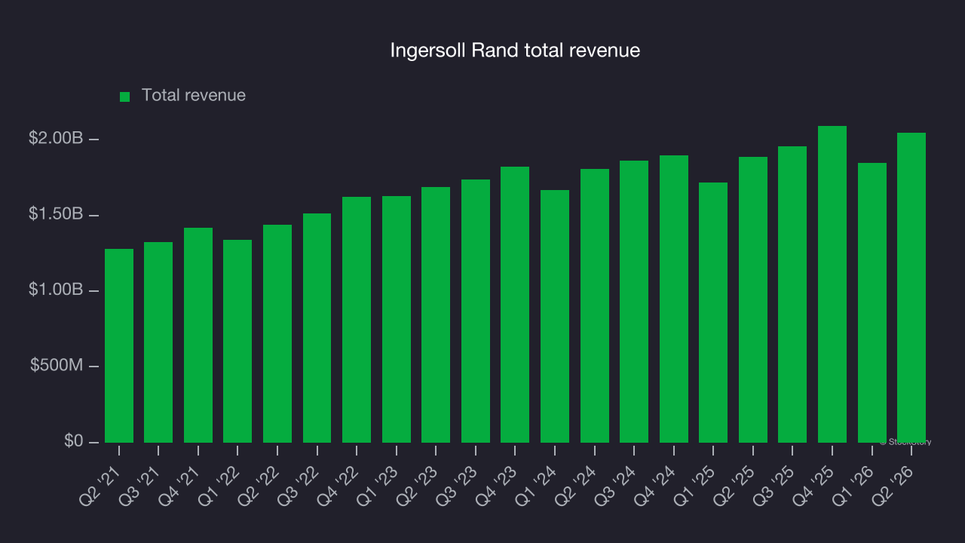Select the Q4 '24 revenue bar

[x=674, y=299]
